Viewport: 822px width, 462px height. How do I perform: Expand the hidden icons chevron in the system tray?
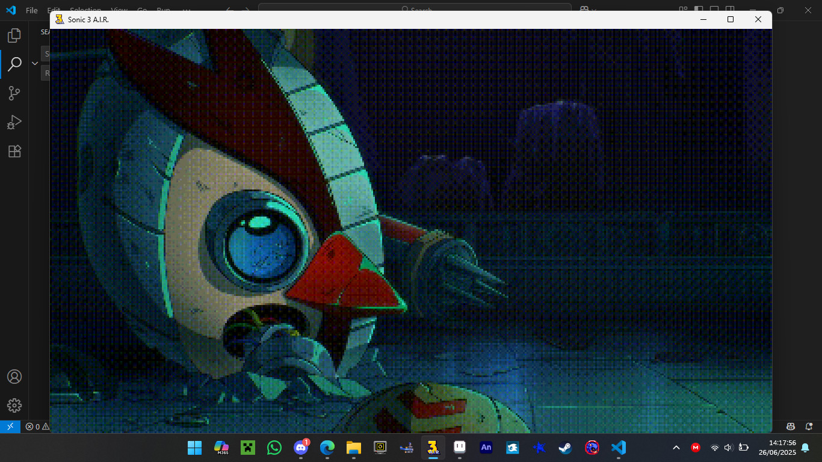(x=676, y=448)
